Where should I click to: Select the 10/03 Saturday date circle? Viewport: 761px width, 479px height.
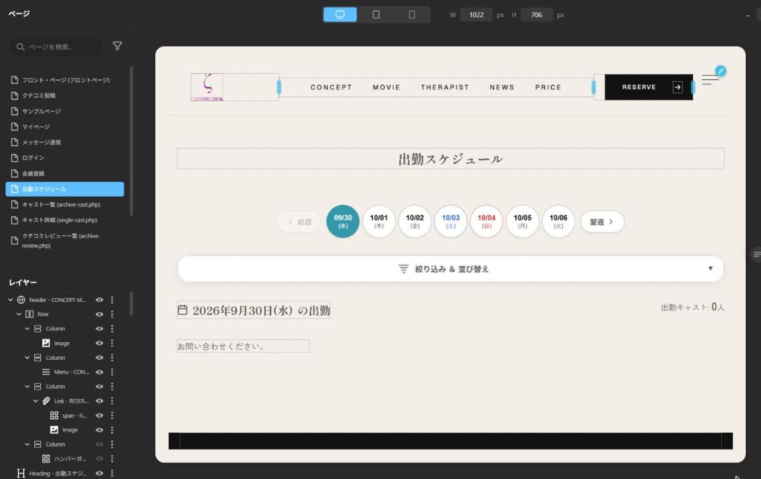click(450, 221)
